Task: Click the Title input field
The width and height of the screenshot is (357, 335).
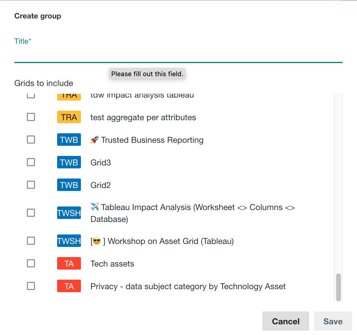Action: coord(178,57)
